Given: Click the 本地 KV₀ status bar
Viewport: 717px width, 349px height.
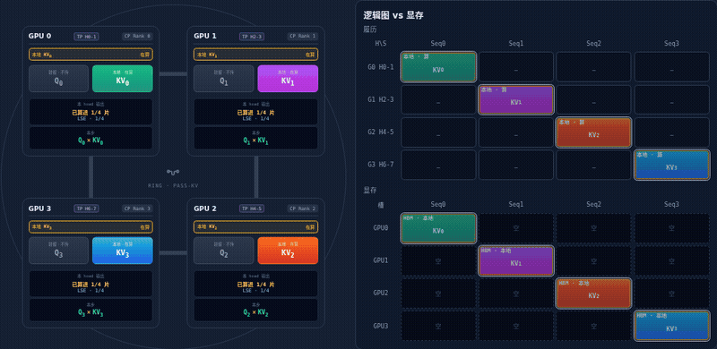Looking at the screenshot, I should [x=91, y=55].
